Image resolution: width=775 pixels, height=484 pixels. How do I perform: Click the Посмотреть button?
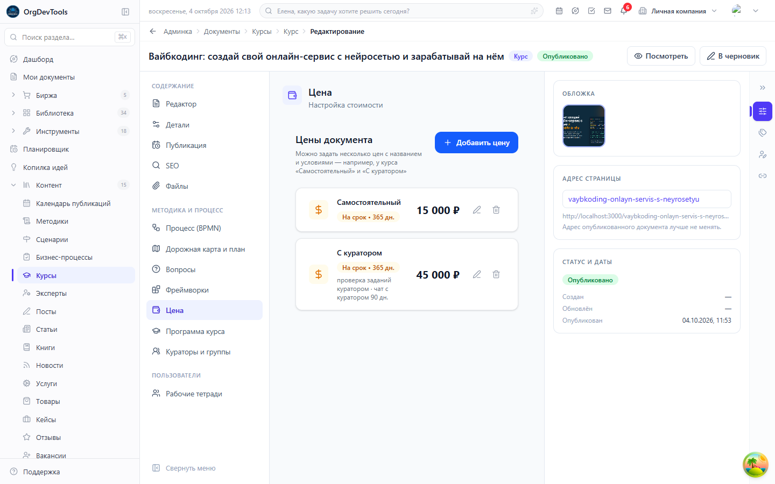pyautogui.click(x=661, y=56)
